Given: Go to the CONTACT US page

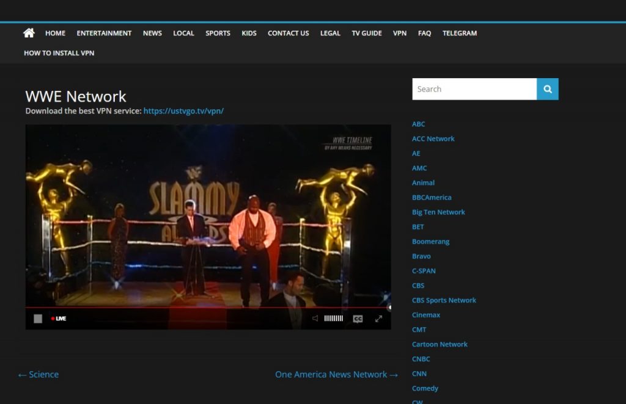Looking at the screenshot, I should (x=289, y=33).
